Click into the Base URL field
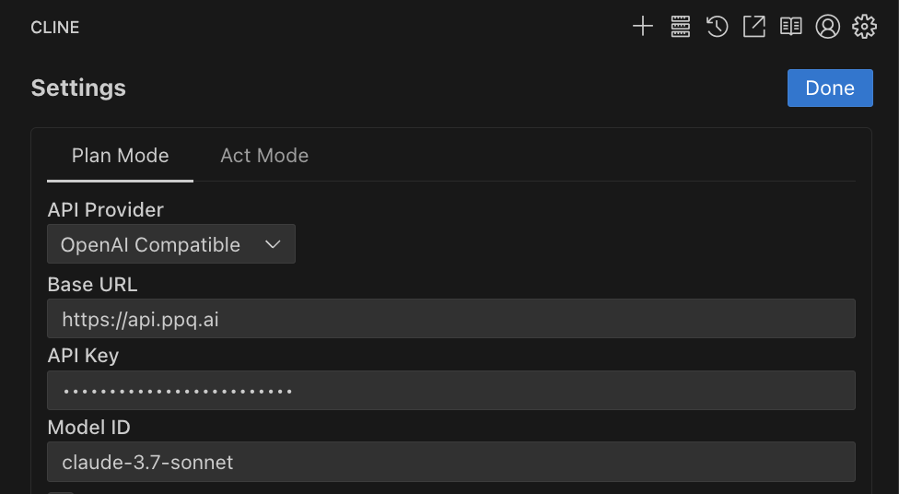This screenshot has height=494, width=899. tap(451, 319)
